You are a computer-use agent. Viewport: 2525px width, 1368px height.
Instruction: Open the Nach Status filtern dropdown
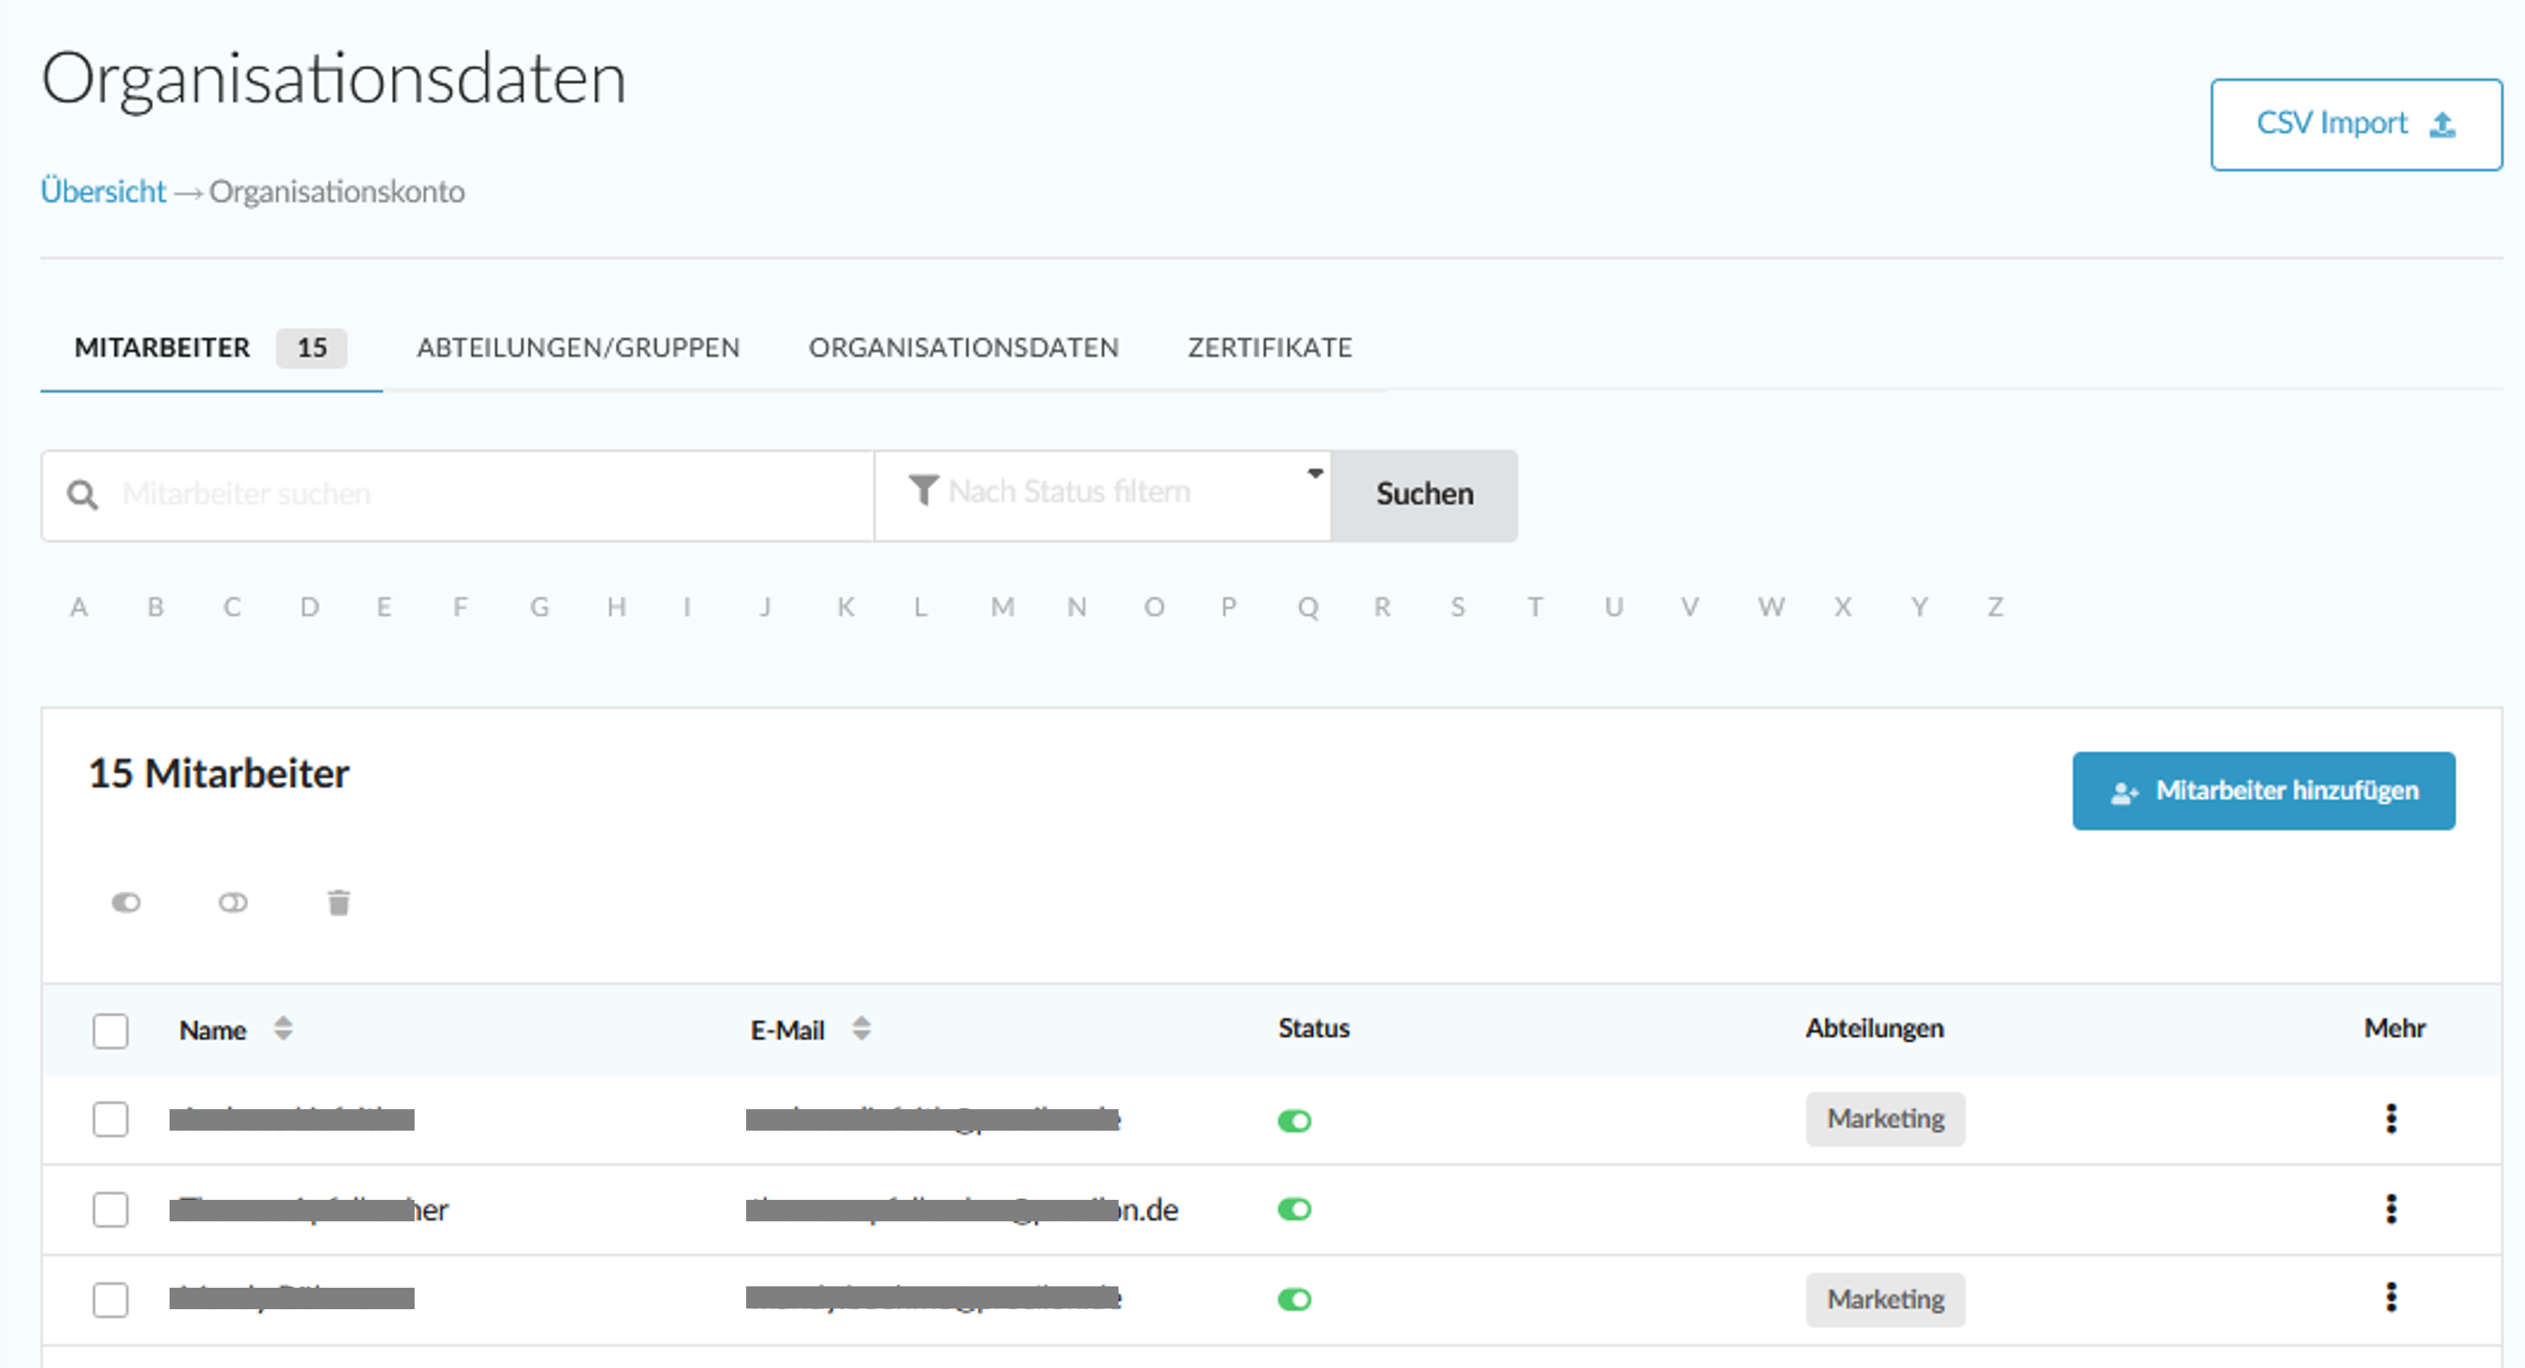pos(1102,493)
